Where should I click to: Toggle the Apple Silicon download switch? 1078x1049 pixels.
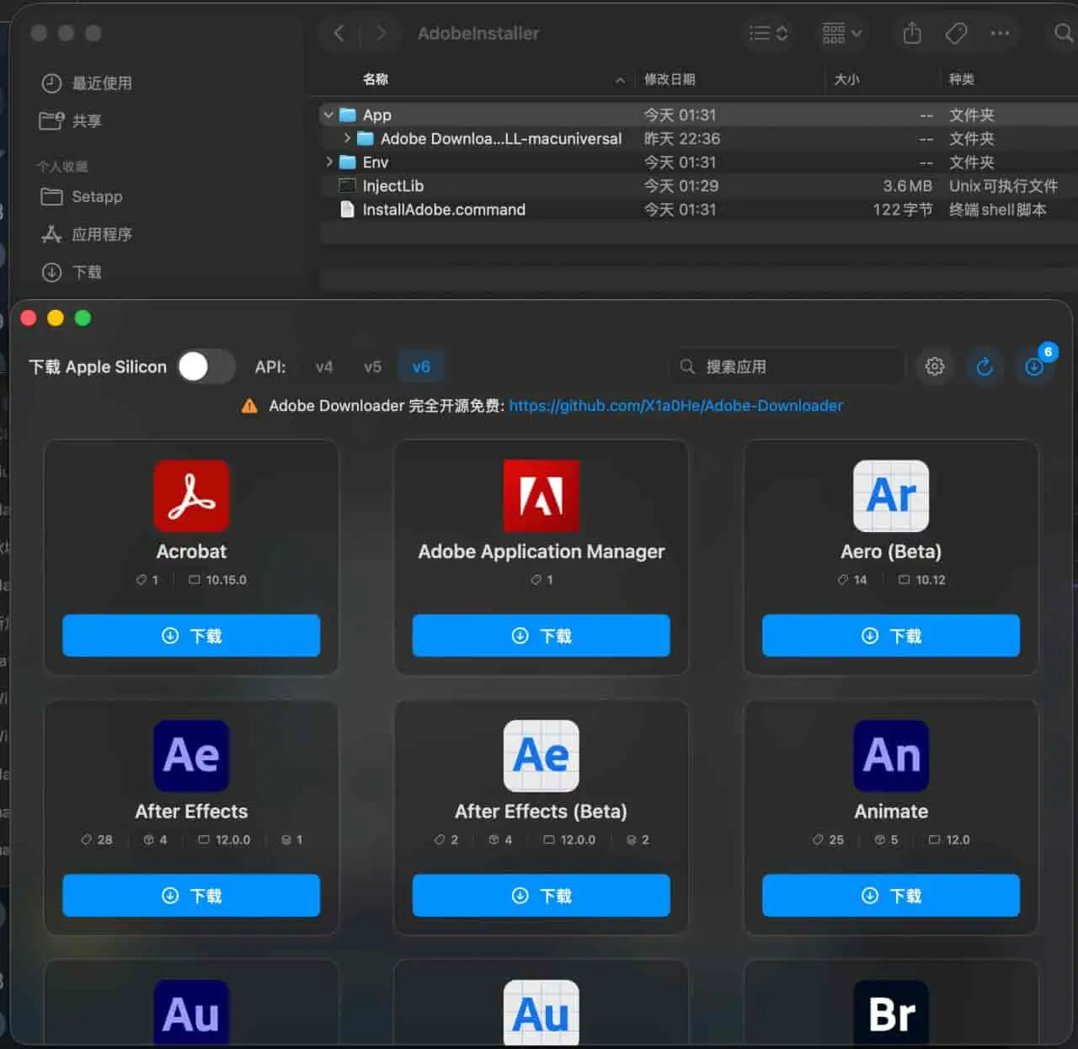pos(205,366)
